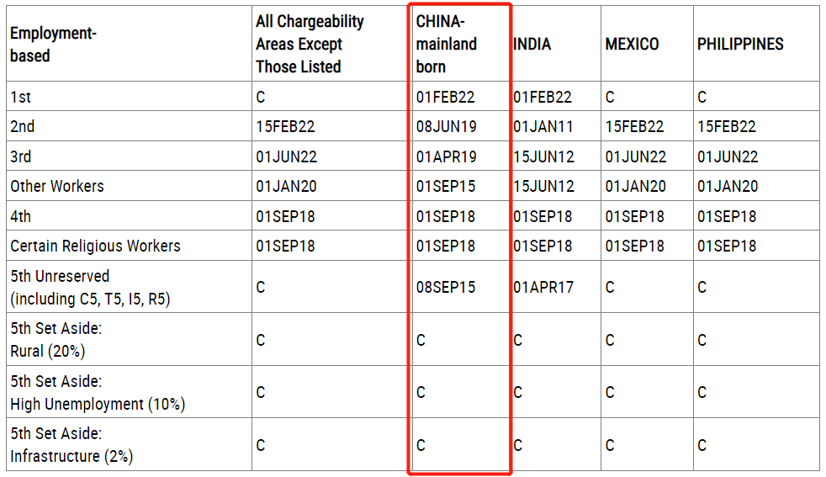
Task: Click the MEXICO column header
Action: (x=632, y=44)
